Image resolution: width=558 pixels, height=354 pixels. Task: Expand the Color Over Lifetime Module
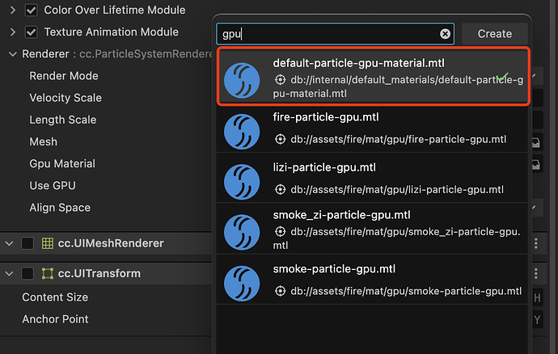12,11
